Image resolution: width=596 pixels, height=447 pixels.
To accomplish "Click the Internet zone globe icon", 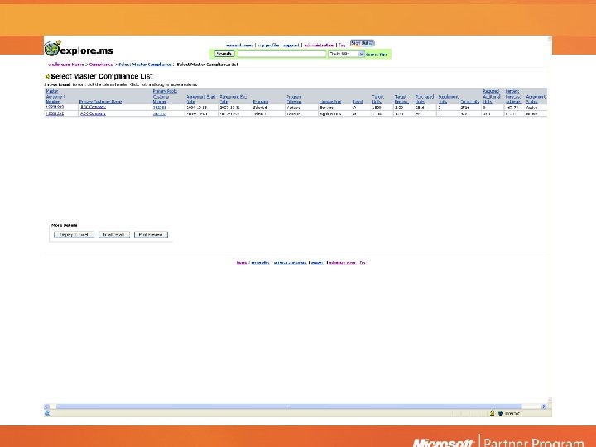I will coord(501,413).
